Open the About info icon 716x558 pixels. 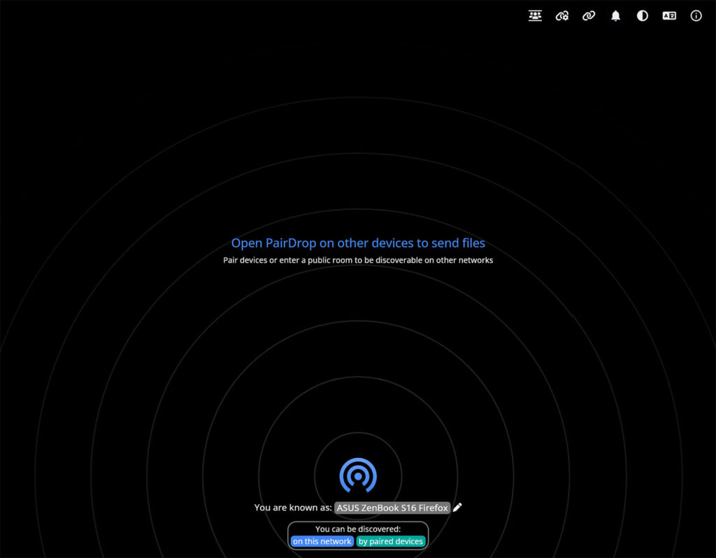[696, 16]
